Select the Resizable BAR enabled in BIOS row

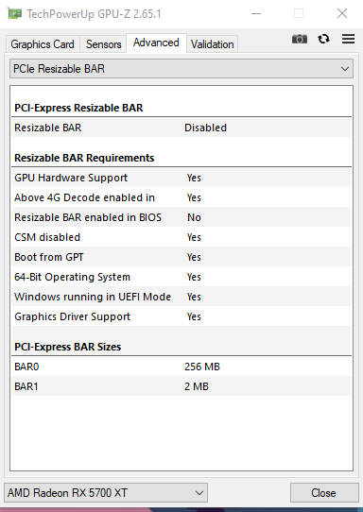pos(181,217)
